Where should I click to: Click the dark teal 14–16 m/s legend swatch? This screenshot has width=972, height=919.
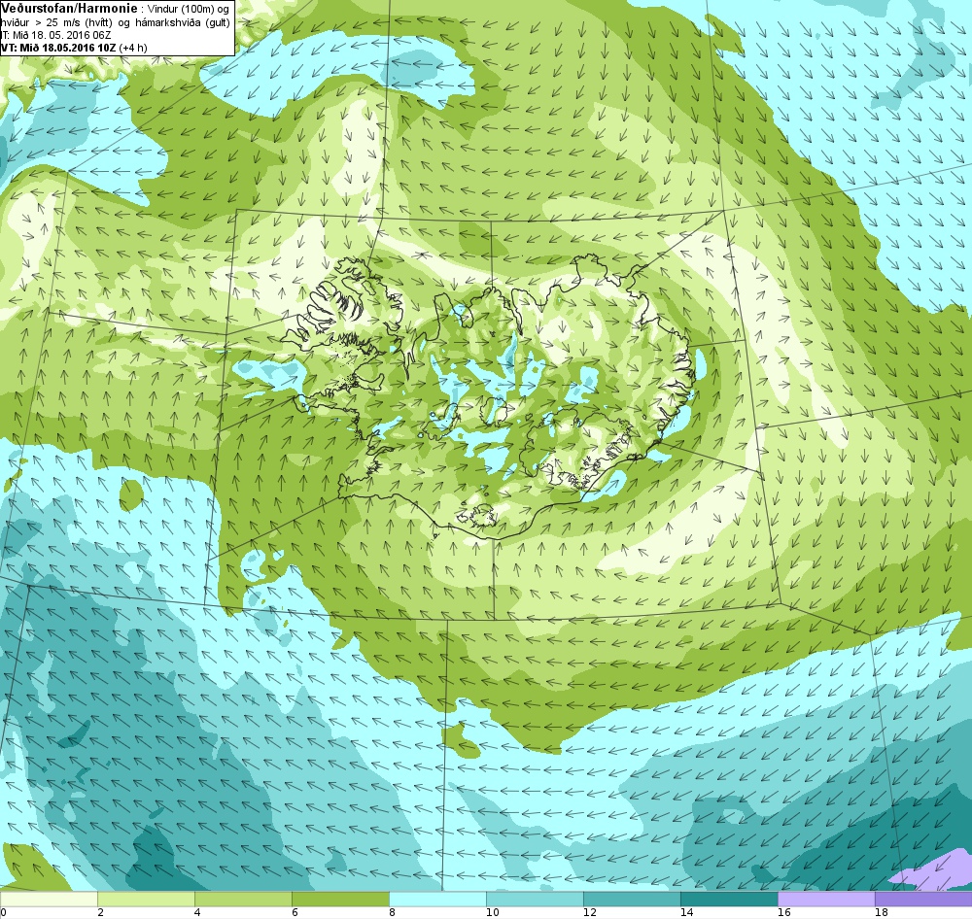(x=730, y=900)
